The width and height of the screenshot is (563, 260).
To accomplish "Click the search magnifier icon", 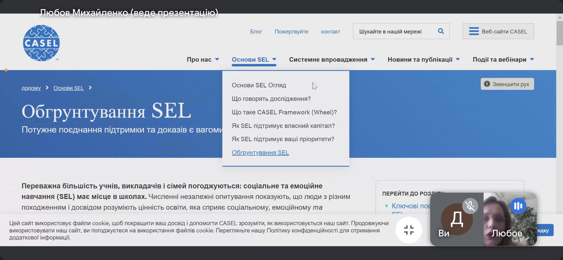I will (441, 31).
